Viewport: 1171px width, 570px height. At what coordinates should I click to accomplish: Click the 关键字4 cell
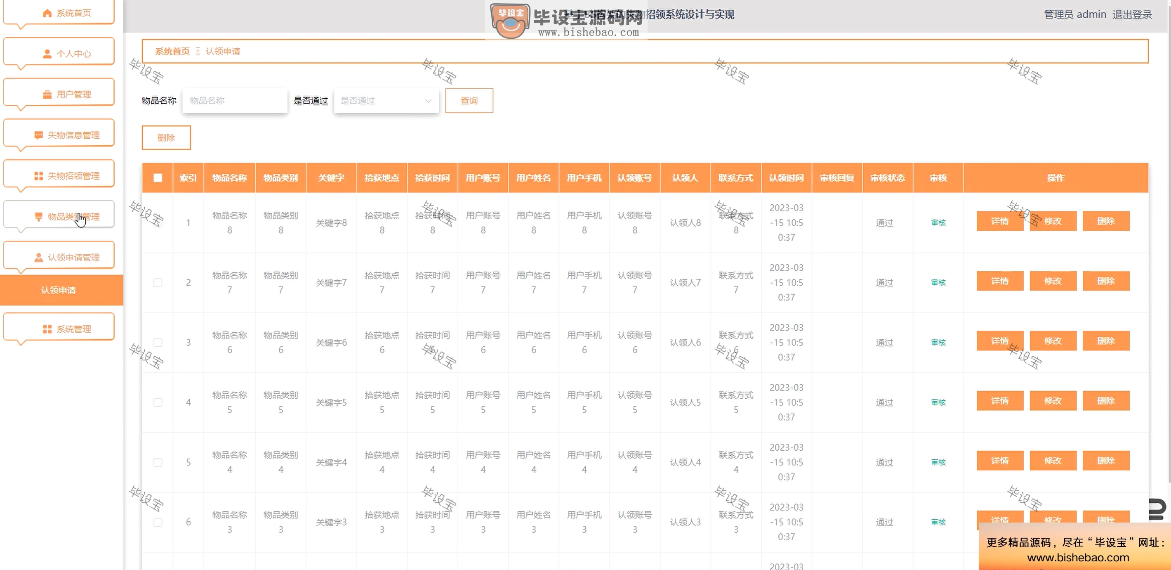pyautogui.click(x=331, y=463)
